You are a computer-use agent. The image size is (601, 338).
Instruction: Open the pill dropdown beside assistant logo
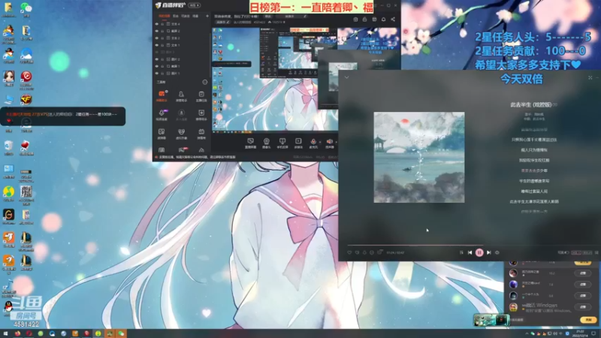click(x=195, y=5)
